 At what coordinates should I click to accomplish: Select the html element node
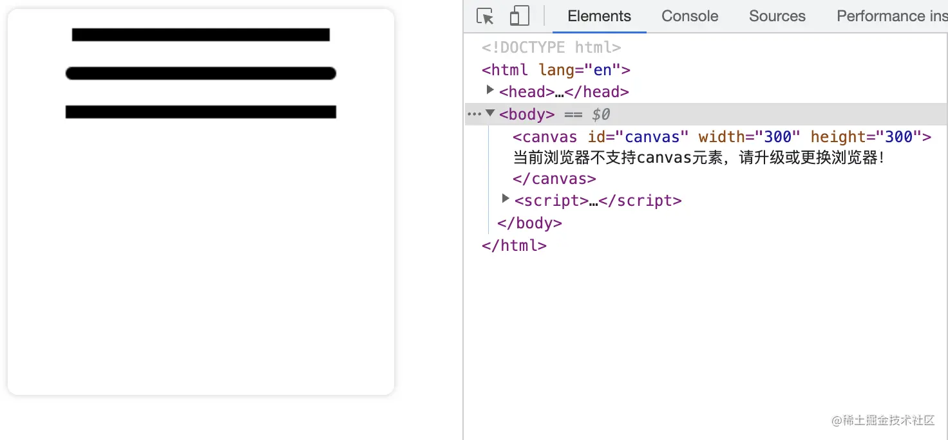click(504, 69)
